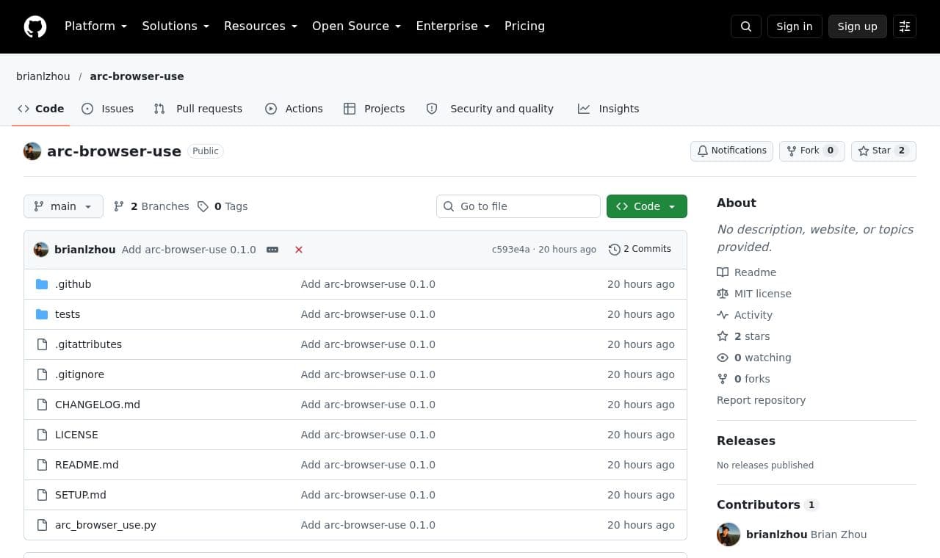Viewport: 940px width, 558px height.
Task: Open the .gitattributes file
Action: coord(88,344)
